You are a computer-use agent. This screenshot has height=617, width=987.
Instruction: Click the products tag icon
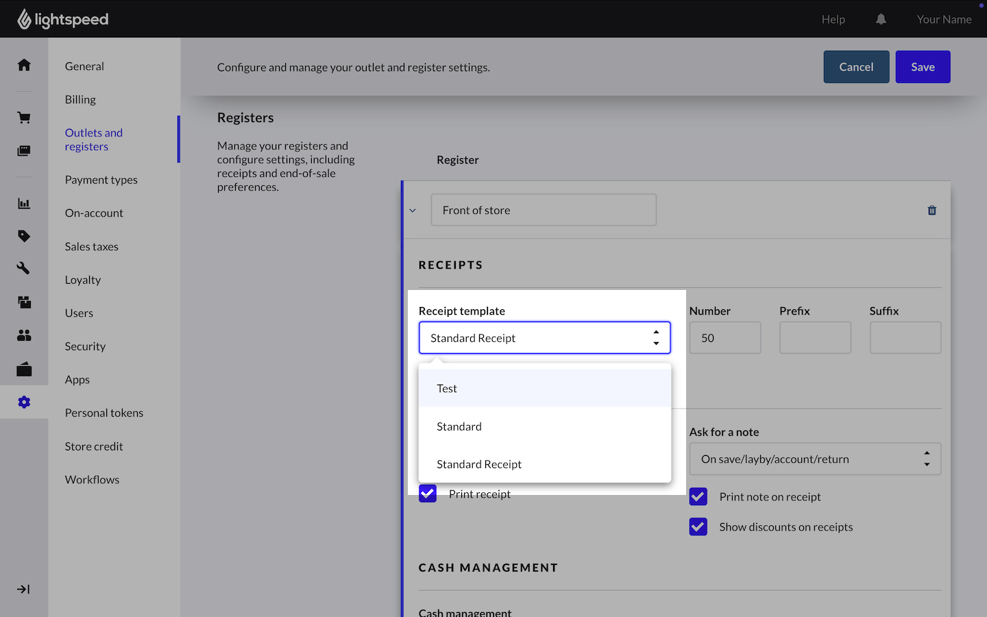pyautogui.click(x=24, y=237)
